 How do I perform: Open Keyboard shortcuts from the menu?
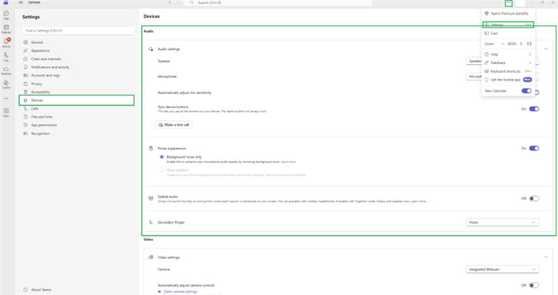click(x=508, y=71)
